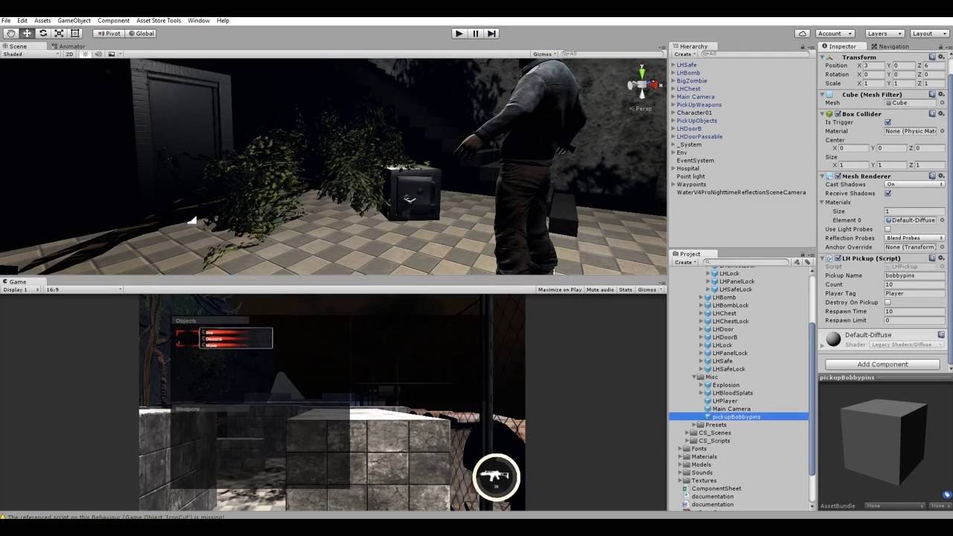Screen dimensions: 953x536
Task: Open the Cast Shadows dropdown
Action: click(x=914, y=184)
